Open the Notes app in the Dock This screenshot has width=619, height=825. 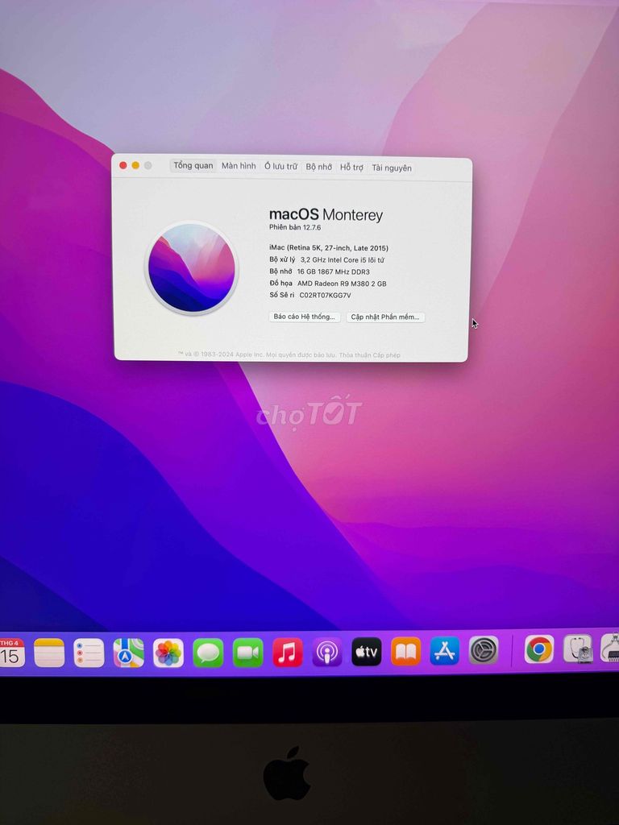tap(49, 653)
